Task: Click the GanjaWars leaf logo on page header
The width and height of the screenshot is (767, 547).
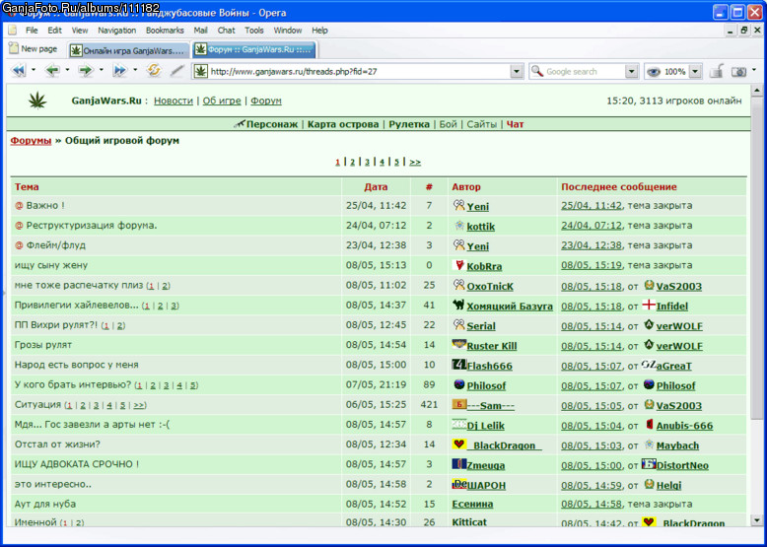Action: (x=37, y=101)
